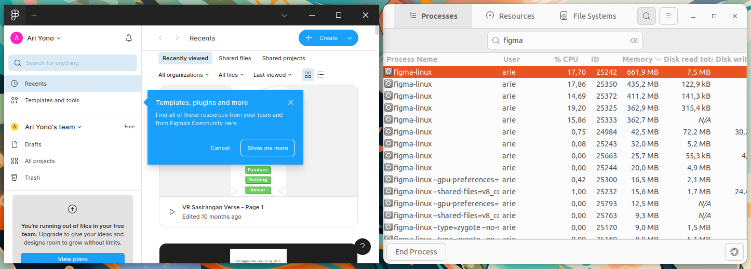Click Processes tab icon

pos(413,16)
